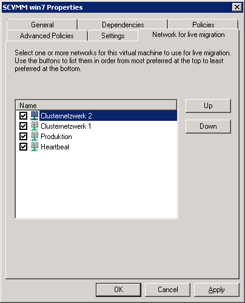This screenshot has width=245, height=303.
Task: Click the Name column header
Action: [x=96, y=106]
